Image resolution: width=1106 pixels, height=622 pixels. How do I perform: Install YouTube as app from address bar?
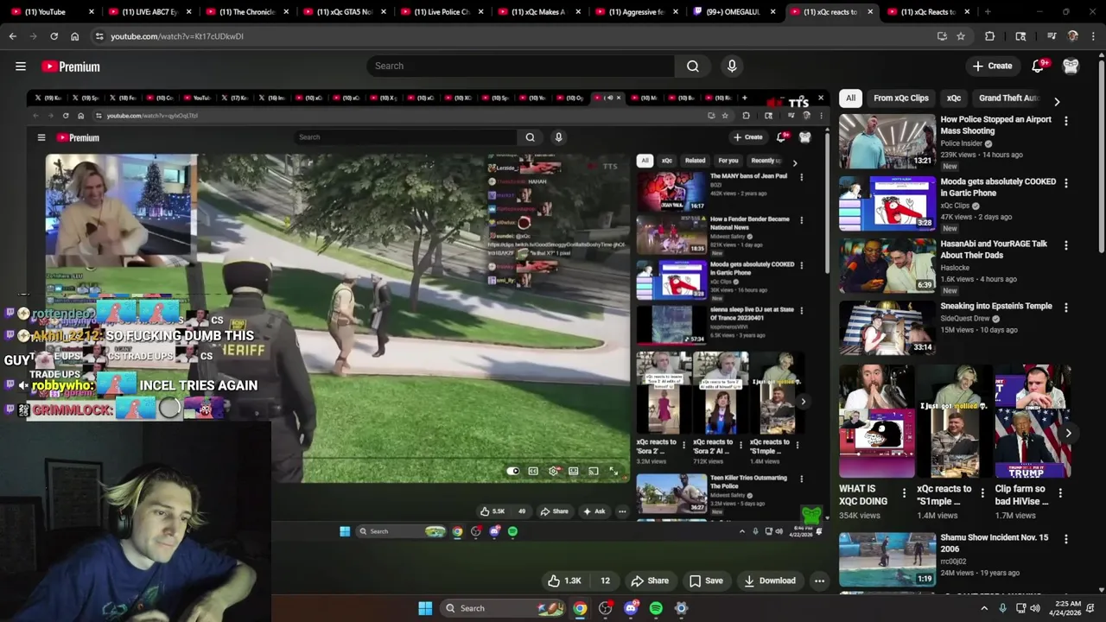click(x=942, y=36)
